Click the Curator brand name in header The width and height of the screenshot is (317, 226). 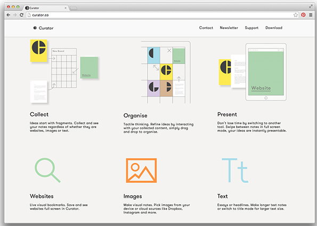tap(46, 28)
